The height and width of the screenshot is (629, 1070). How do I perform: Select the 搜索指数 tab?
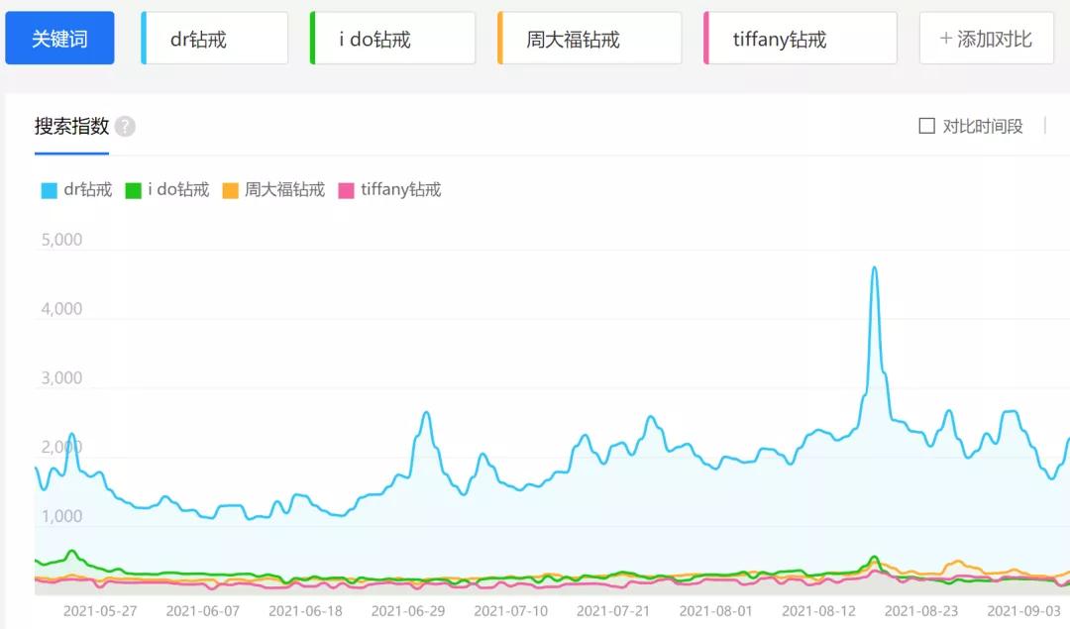point(69,127)
